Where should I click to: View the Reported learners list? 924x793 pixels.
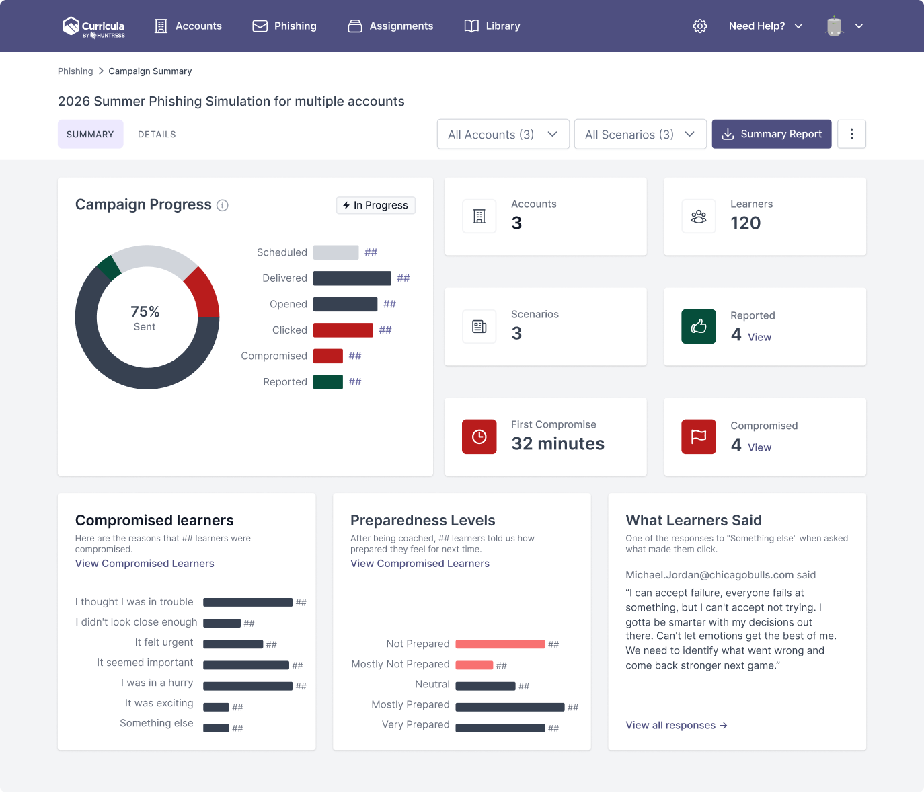pos(760,337)
